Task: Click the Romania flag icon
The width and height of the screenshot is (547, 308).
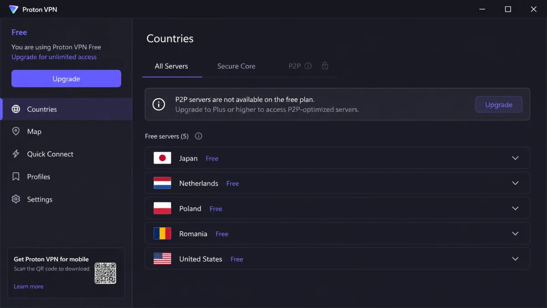Action: (x=162, y=234)
